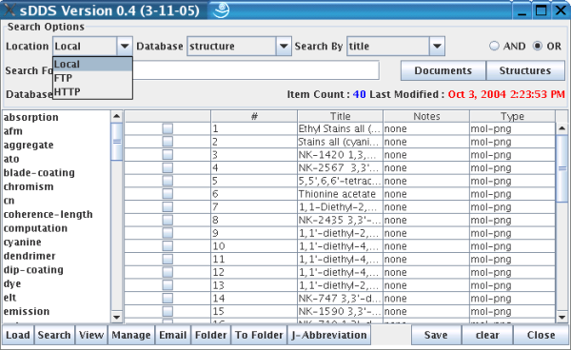Click the clear button
The height and width of the screenshot is (350, 571).
click(487, 335)
